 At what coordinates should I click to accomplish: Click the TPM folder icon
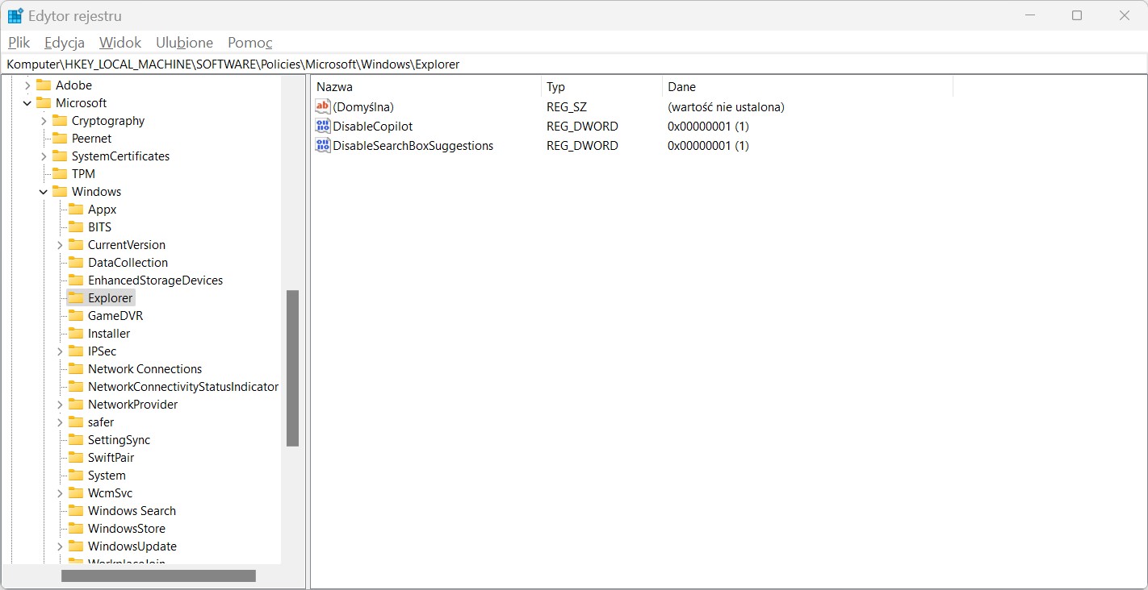pos(60,174)
